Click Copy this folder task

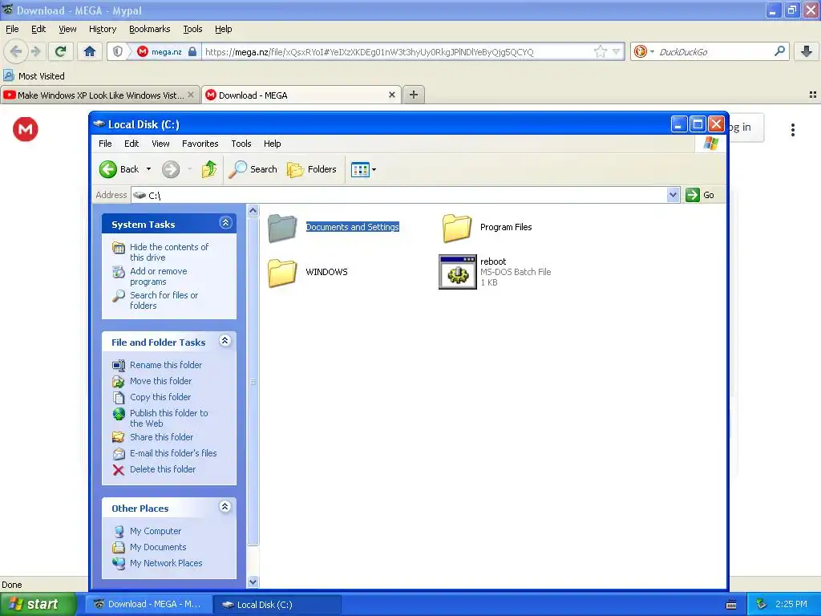click(160, 397)
